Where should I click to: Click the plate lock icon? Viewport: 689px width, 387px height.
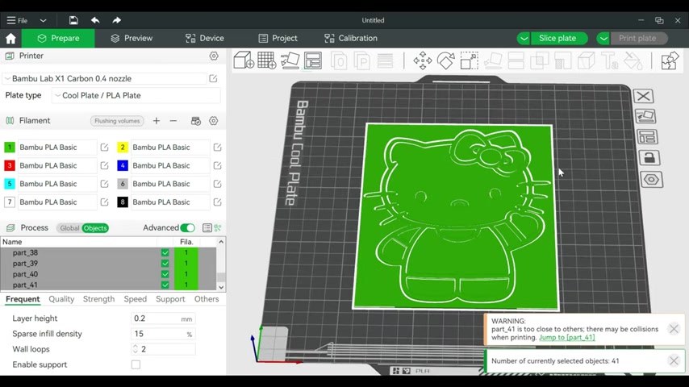[x=649, y=158]
